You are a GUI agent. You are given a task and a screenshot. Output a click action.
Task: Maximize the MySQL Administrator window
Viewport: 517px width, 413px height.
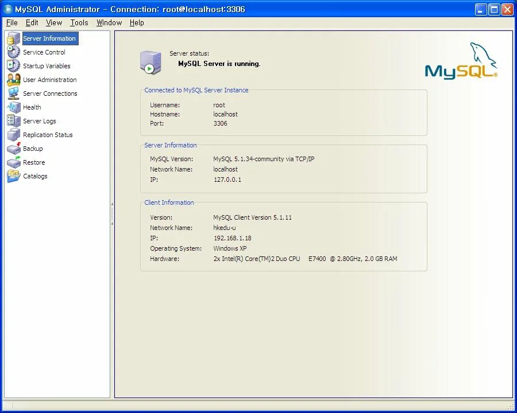(494, 10)
